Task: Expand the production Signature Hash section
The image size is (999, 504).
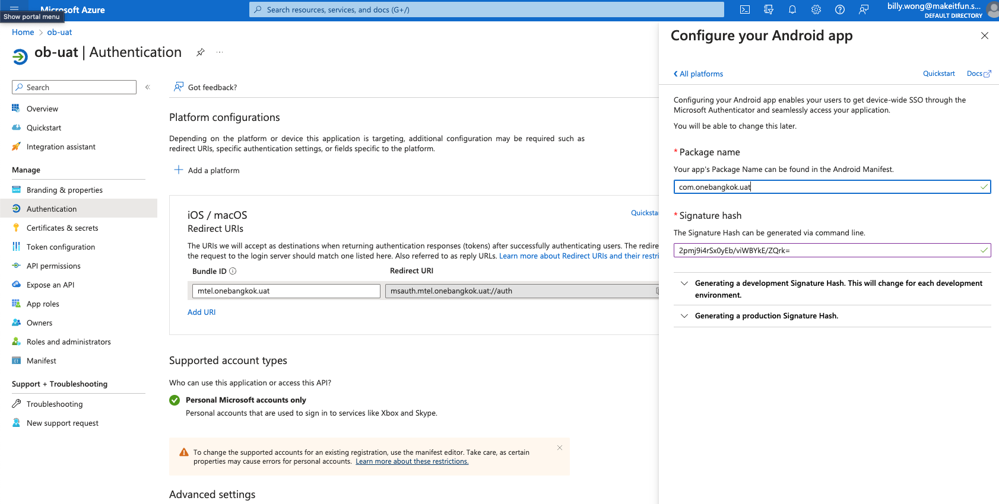Action: [x=832, y=316]
